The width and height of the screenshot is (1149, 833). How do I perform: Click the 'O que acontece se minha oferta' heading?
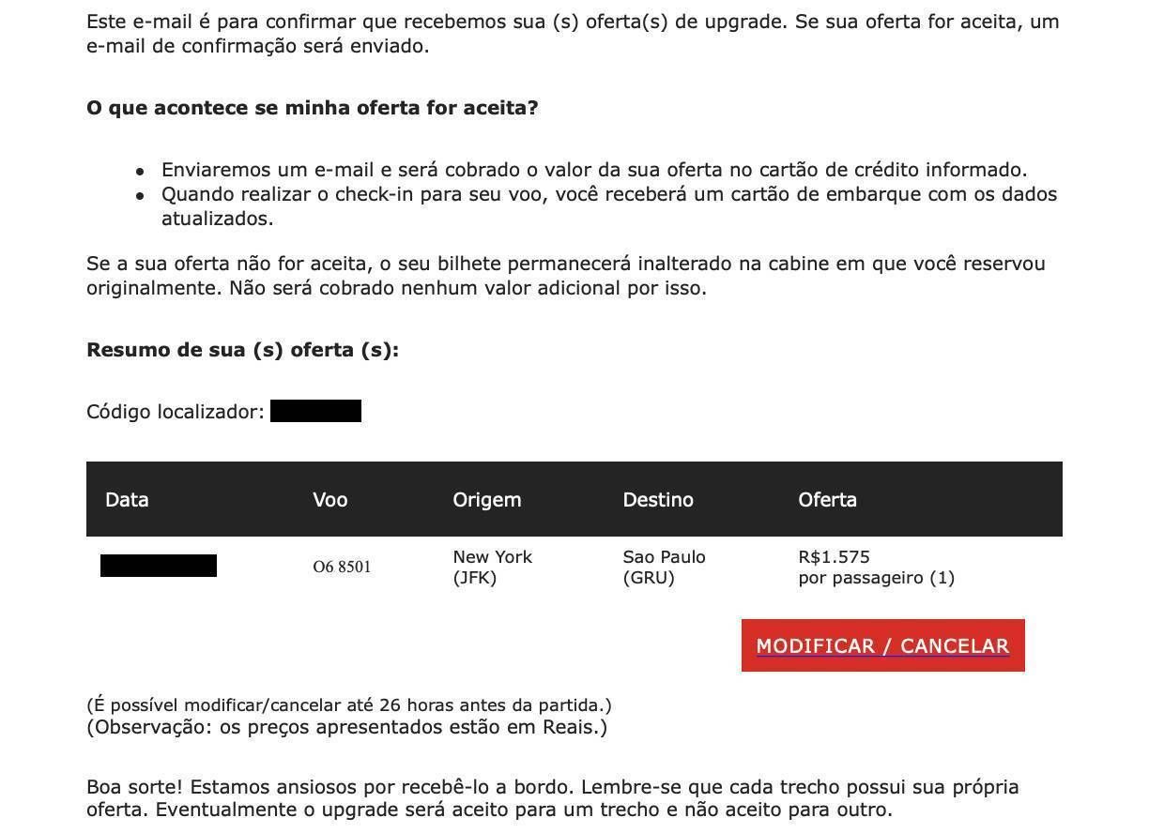click(x=313, y=108)
